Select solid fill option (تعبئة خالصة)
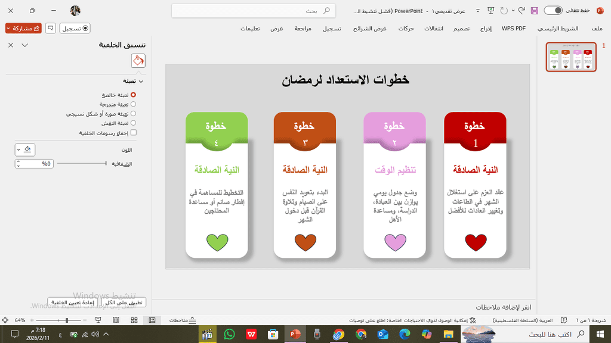The height and width of the screenshot is (343, 611). [x=133, y=95]
